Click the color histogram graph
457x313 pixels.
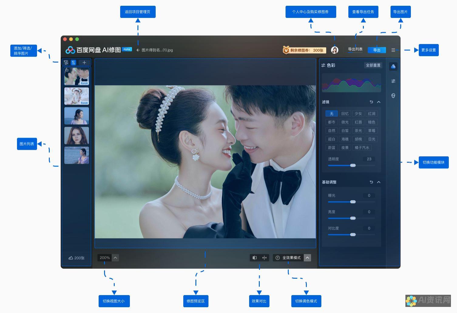pos(351,83)
